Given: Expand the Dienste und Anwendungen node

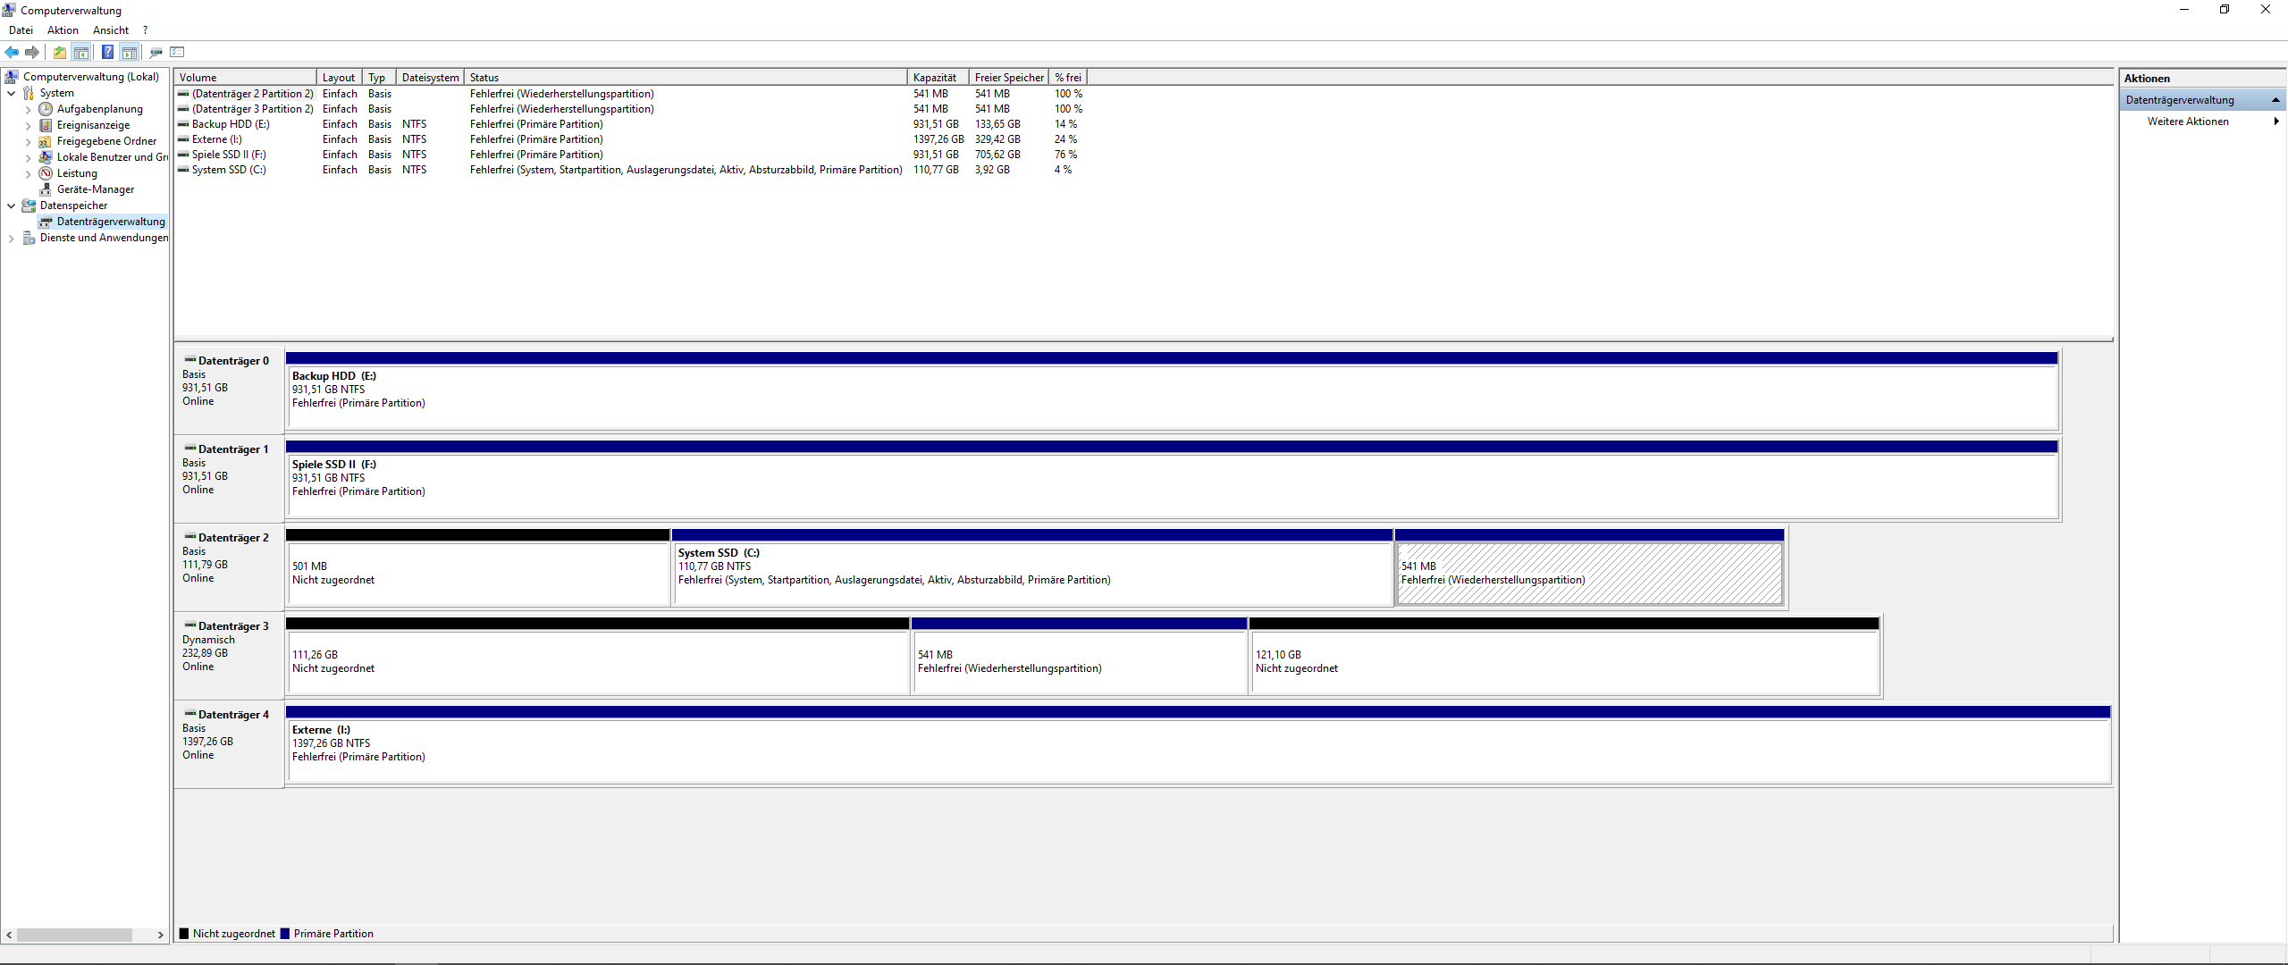Looking at the screenshot, I should (11, 238).
